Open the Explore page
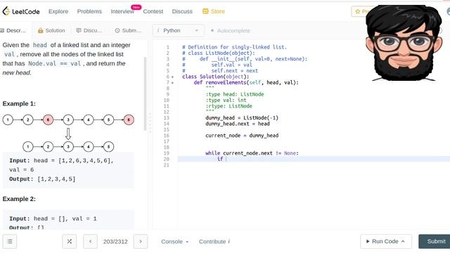The height and width of the screenshot is (253, 450). pyautogui.click(x=58, y=11)
